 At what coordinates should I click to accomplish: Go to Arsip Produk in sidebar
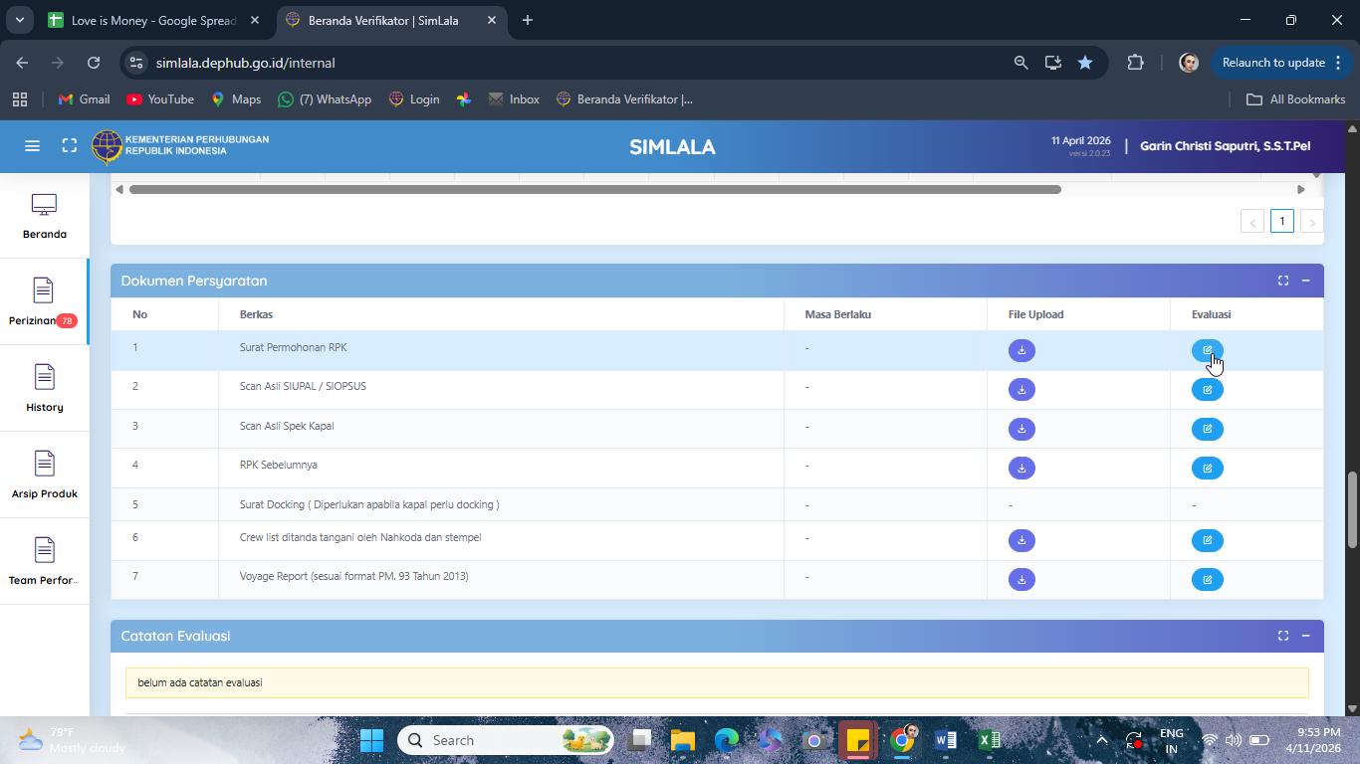click(x=44, y=475)
